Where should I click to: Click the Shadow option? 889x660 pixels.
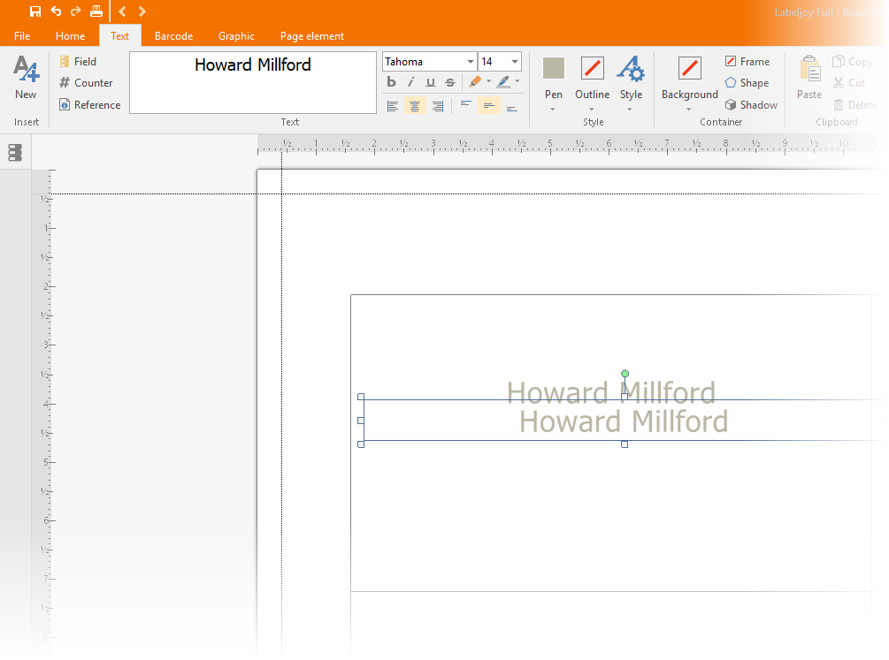point(751,105)
